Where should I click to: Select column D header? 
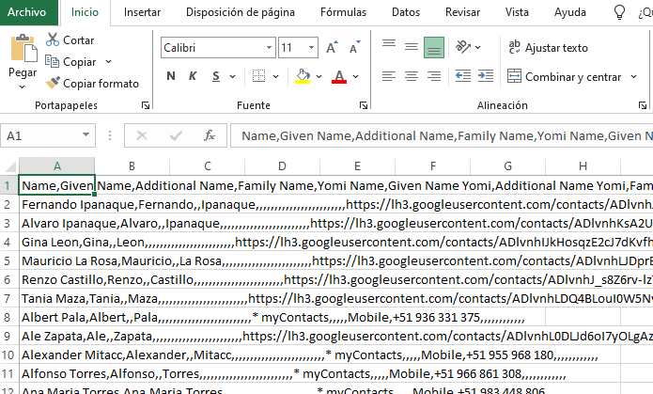(282, 166)
